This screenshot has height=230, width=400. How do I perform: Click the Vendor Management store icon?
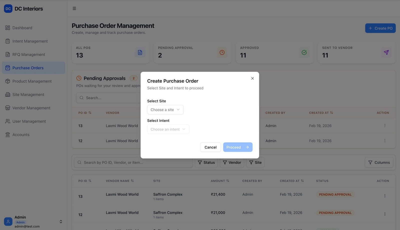click(8, 108)
